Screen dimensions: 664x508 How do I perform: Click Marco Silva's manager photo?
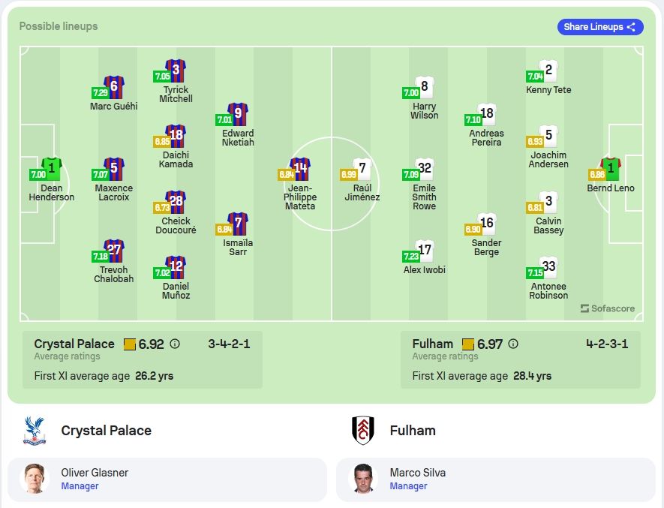pos(363,479)
